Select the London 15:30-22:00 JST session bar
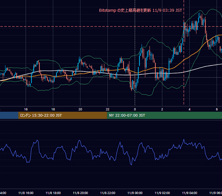 point(63,115)
